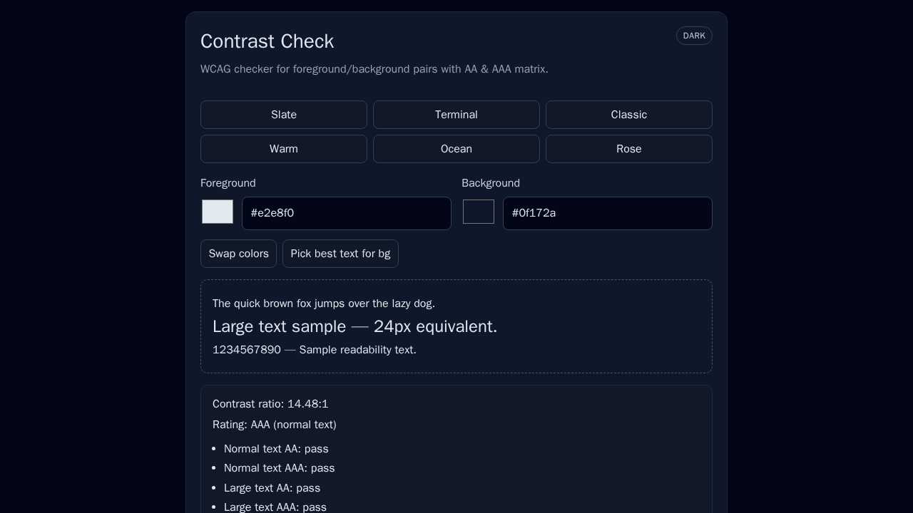Click the Contrast Check heading
The image size is (913, 513).
click(x=267, y=41)
